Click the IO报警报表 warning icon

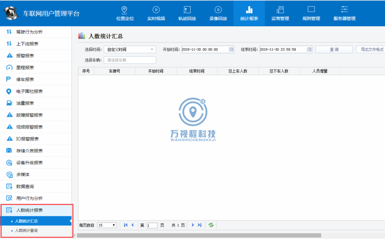[x=9, y=138]
